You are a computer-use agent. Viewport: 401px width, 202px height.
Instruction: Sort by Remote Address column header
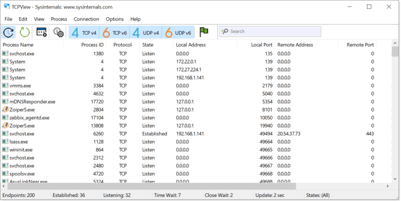tap(306, 45)
